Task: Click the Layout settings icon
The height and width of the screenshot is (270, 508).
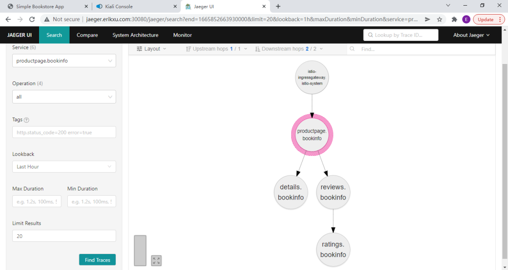Action: 140,49
